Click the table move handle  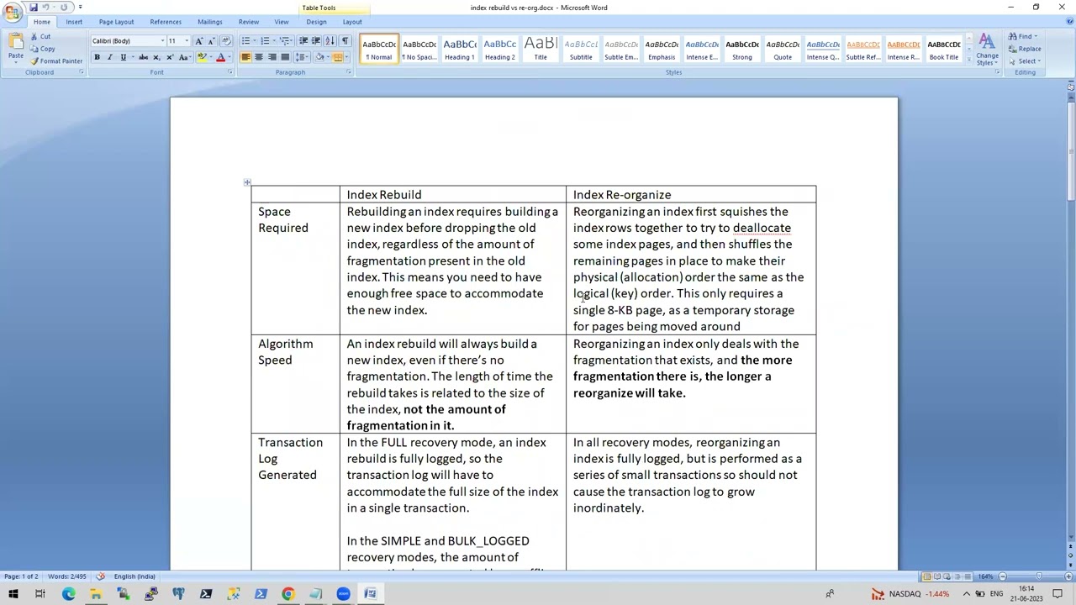(x=247, y=182)
